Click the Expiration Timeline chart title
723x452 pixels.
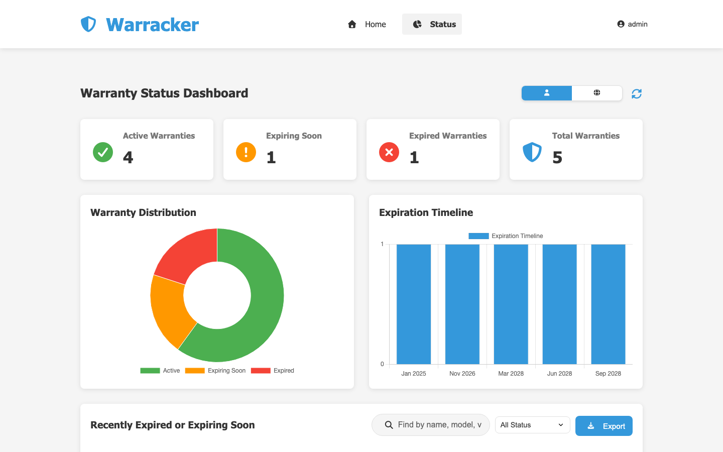426,212
